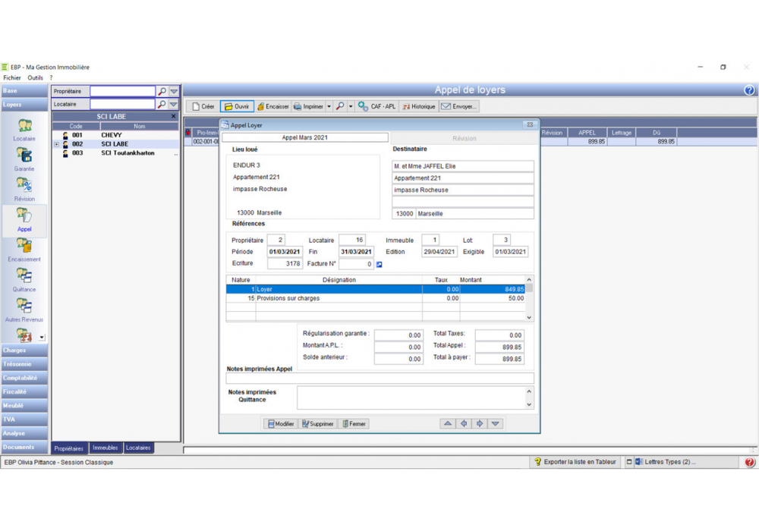
Task: Open the Locataire filter dropdown arrow
Action: (174, 105)
